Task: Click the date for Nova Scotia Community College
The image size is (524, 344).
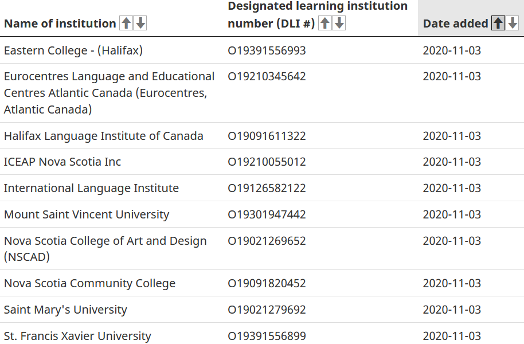Action: (x=452, y=283)
